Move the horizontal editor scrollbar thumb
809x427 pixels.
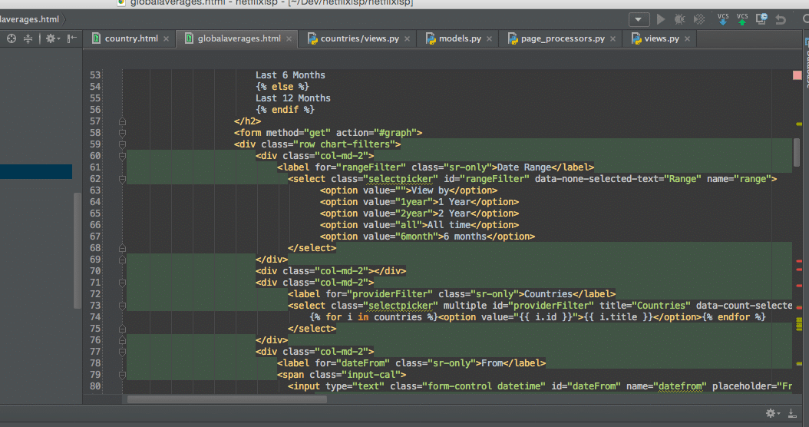[227, 399]
